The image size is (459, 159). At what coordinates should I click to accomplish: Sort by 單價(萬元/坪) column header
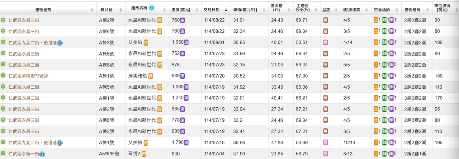point(265,10)
